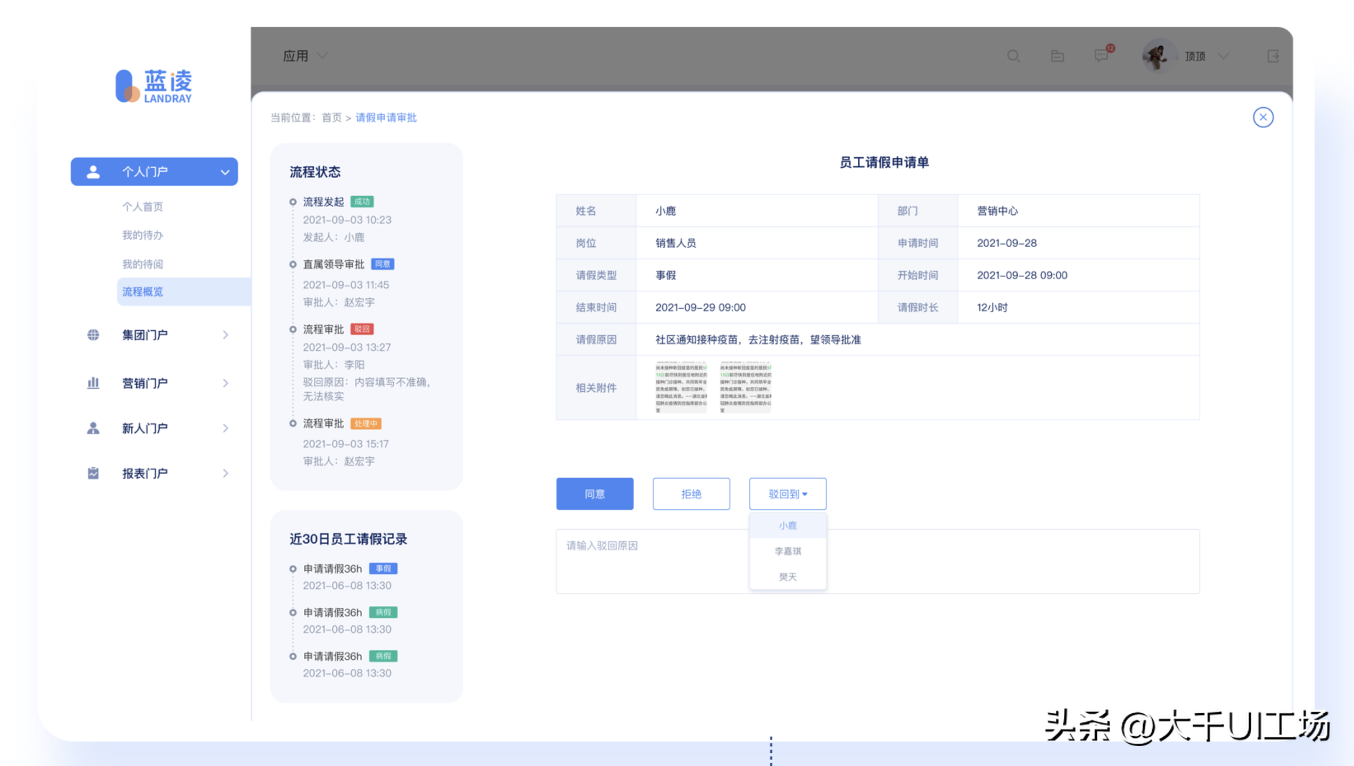The width and height of the screenshot is (1354, 766).
Task: Click the search magnifier icon in header
Action: coord(1013,56)
